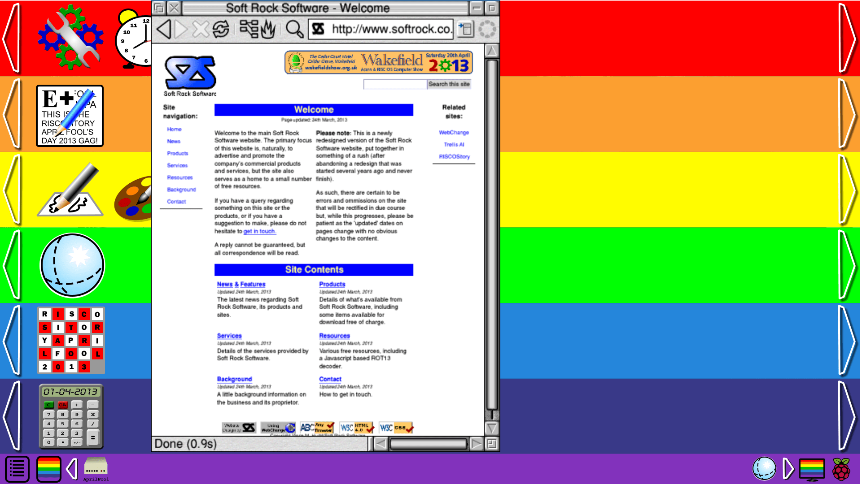Expand the red stripe's right arrow
Image resolution: width=862 pixels, height=484 pixels.
point(847,38)
